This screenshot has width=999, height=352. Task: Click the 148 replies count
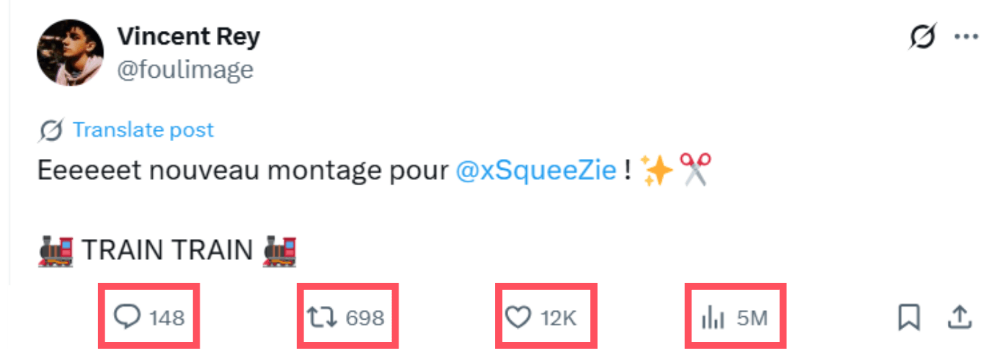pos(167,317)
